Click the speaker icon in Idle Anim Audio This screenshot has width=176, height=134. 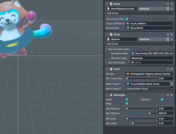coord(133,63)
